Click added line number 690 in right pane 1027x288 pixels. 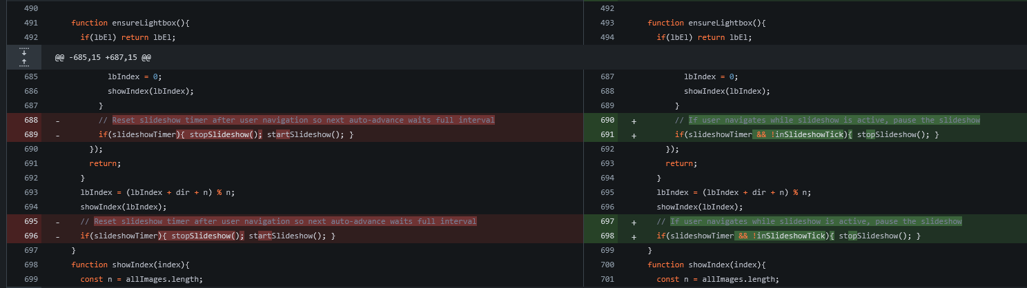(x=607, y=120)
